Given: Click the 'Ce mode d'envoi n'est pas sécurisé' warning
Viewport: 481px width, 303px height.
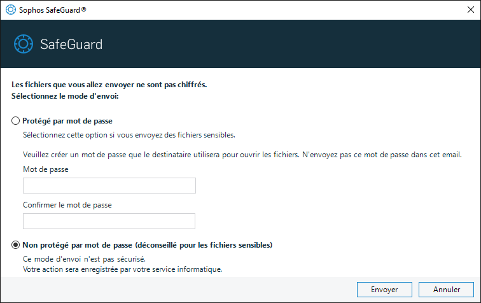Looking at the screenshot, I should [84, 258].
